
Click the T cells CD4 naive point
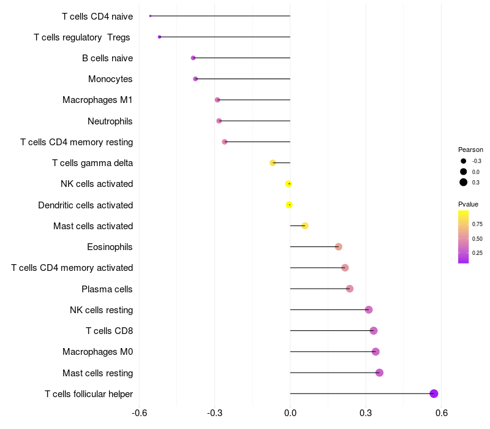point(150,16)
